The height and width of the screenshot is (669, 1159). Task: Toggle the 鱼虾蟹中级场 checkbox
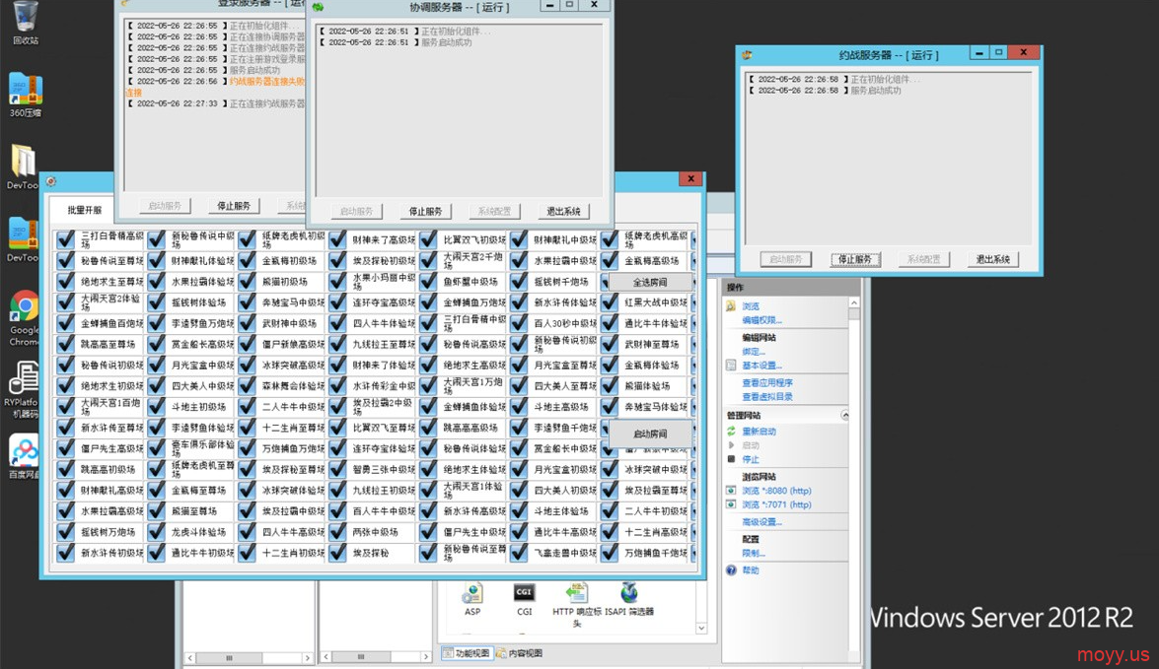click(x=429, y=282)
